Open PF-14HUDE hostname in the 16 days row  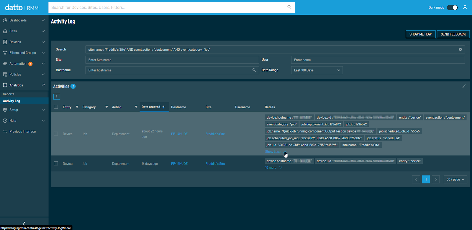(179, 164)
